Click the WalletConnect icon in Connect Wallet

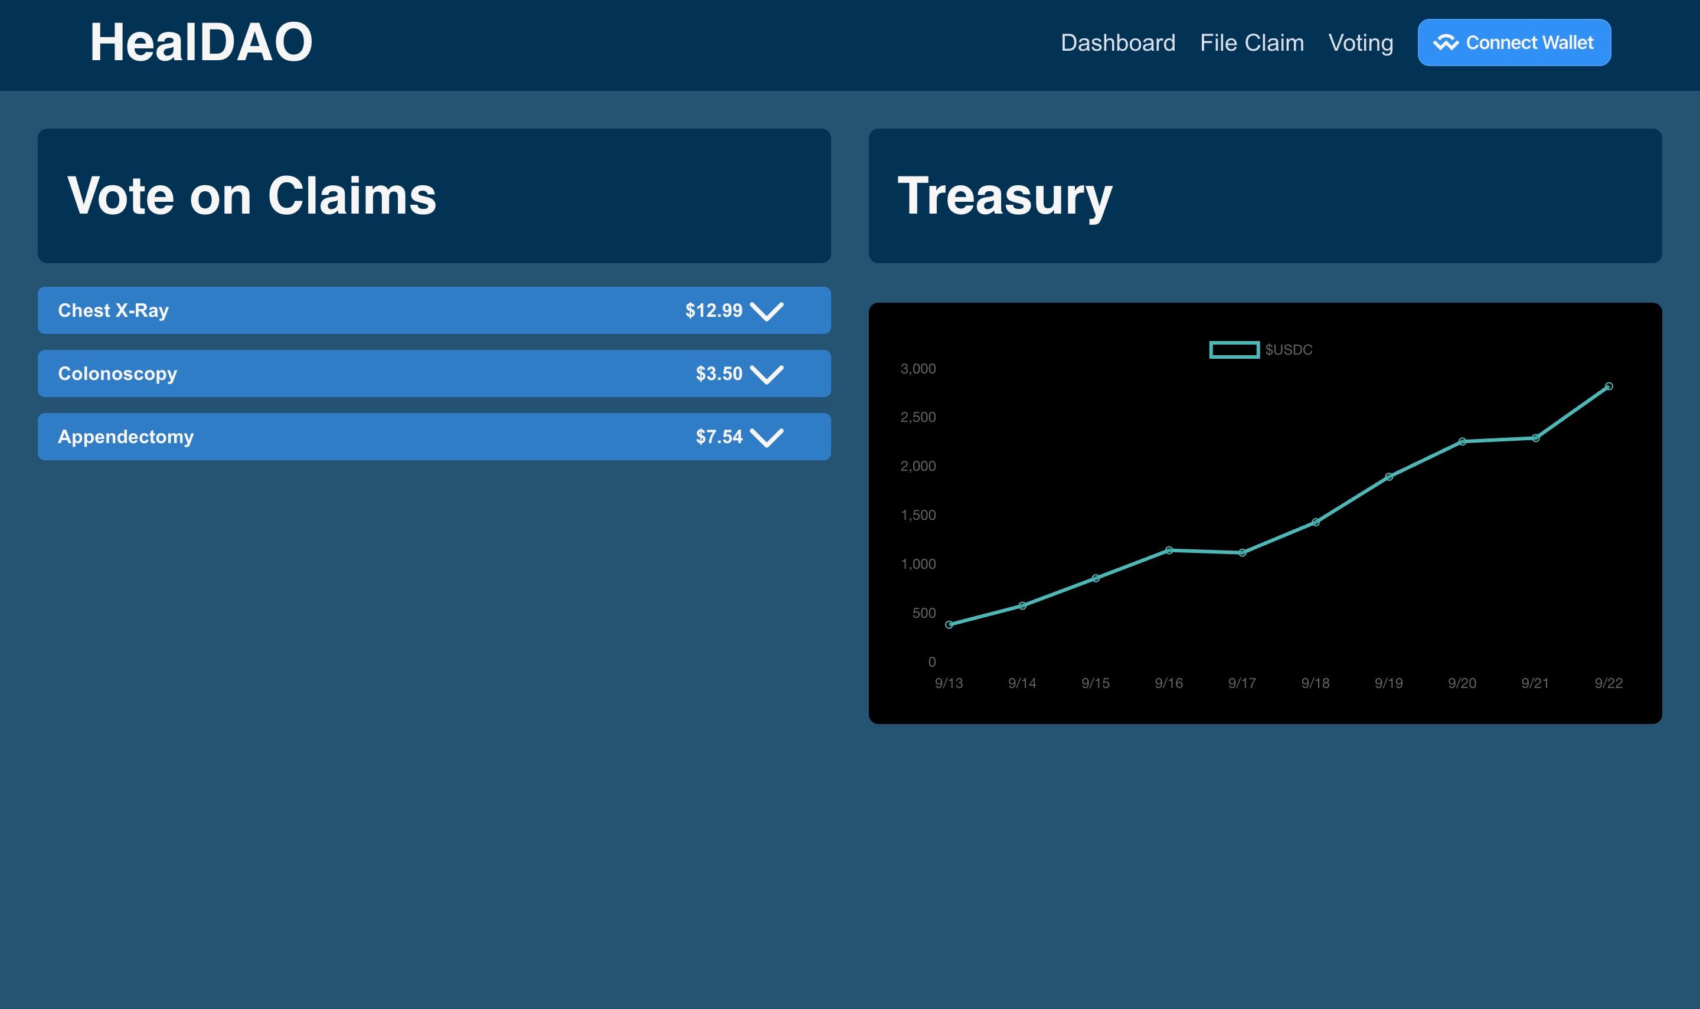tap(1446, 43)
